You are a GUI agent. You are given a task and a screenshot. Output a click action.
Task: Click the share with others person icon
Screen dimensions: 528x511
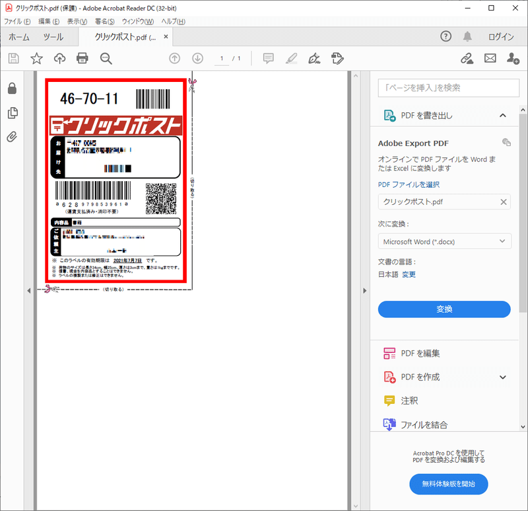pyautogui.click(x=513, y=58)
